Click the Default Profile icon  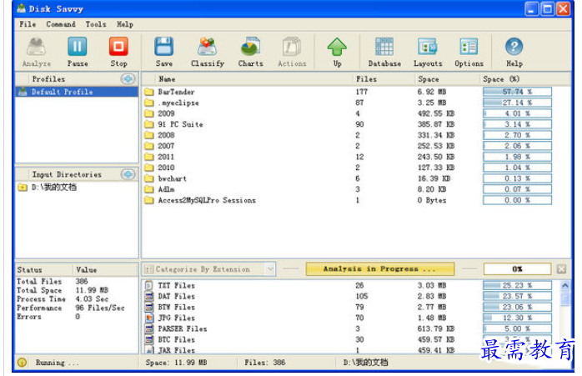click(x=23, y=92)
